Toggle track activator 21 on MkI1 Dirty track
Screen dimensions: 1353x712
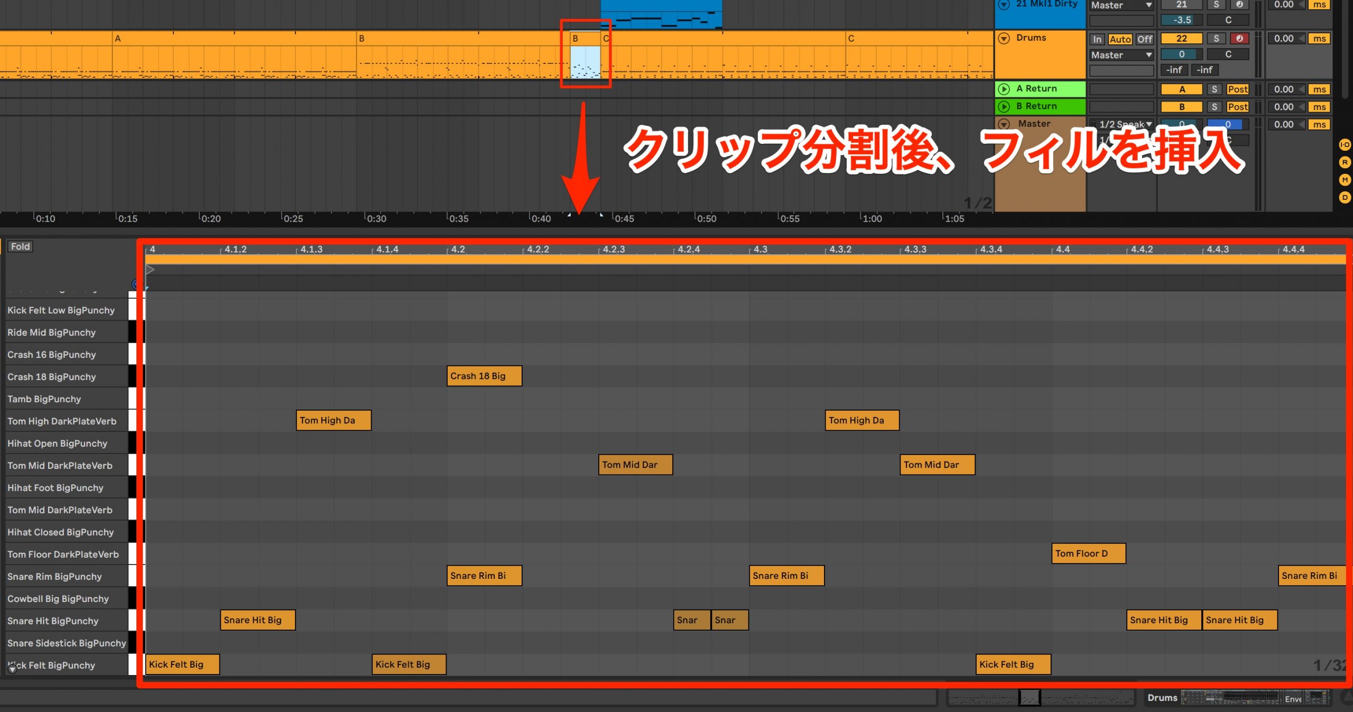(1182, 5)
